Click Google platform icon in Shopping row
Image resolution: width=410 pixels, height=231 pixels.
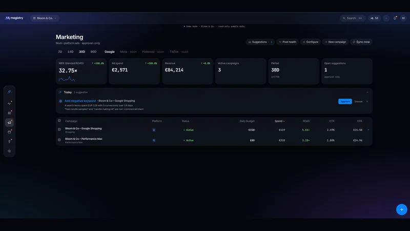tap(154, 130)
